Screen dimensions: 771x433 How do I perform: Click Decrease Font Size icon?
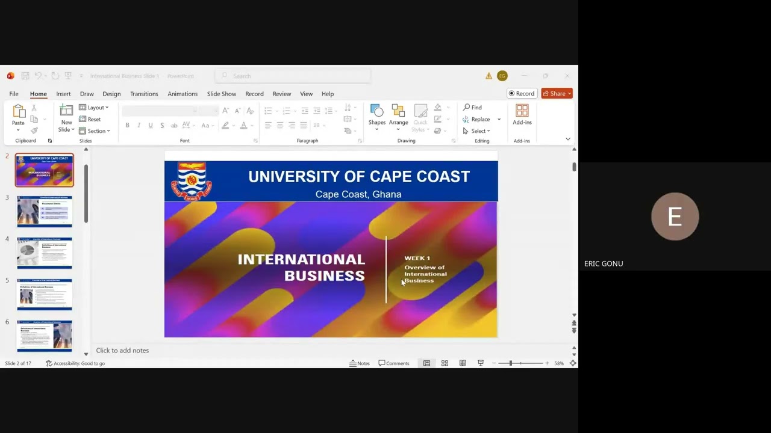click(237, 111)
